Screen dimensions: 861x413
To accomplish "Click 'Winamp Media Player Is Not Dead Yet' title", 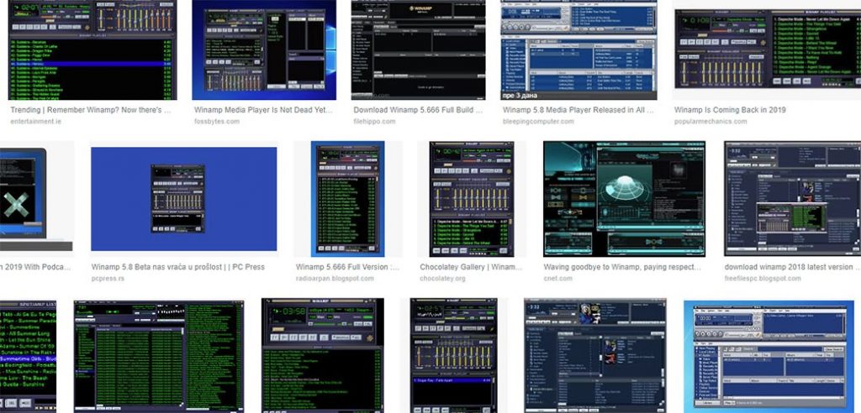I will pos(263,110).
